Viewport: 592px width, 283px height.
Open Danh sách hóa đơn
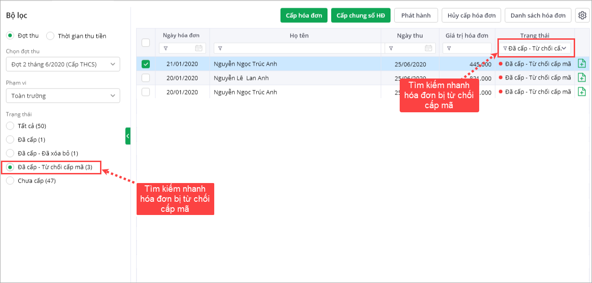coord(538,15)
